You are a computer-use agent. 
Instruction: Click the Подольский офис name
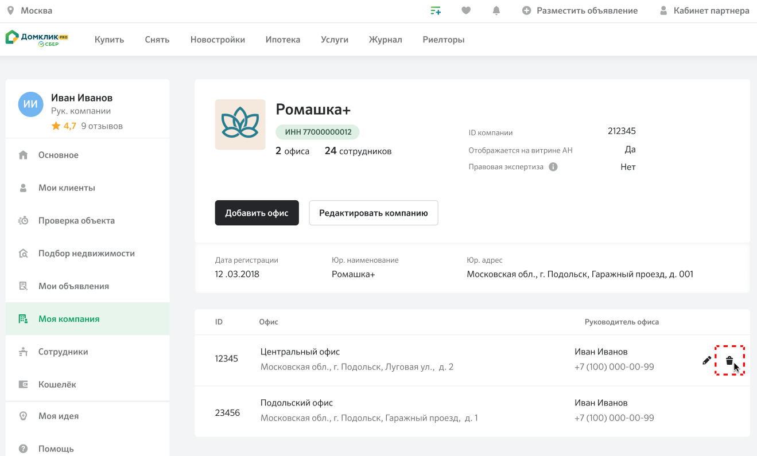[x=297, y=403]
